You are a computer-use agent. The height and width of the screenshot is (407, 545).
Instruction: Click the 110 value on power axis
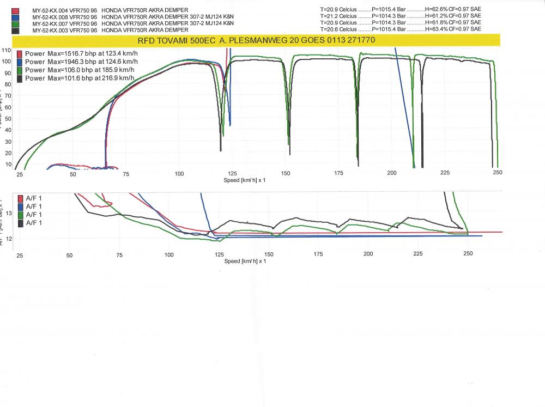(7, 50)
